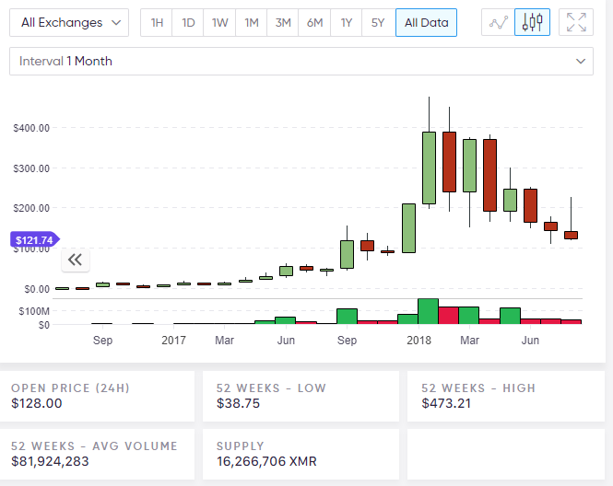
Task: Click the double-chevron collapse arrow on the chart
Action: click(x=76, y=260)
